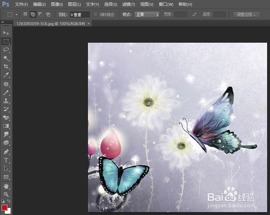Select the Hand tool

tap(6, 186)
